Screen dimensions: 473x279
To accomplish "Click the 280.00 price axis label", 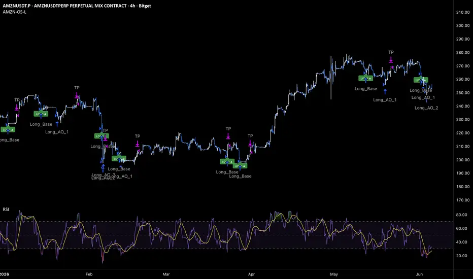I will tap(463, 52).
